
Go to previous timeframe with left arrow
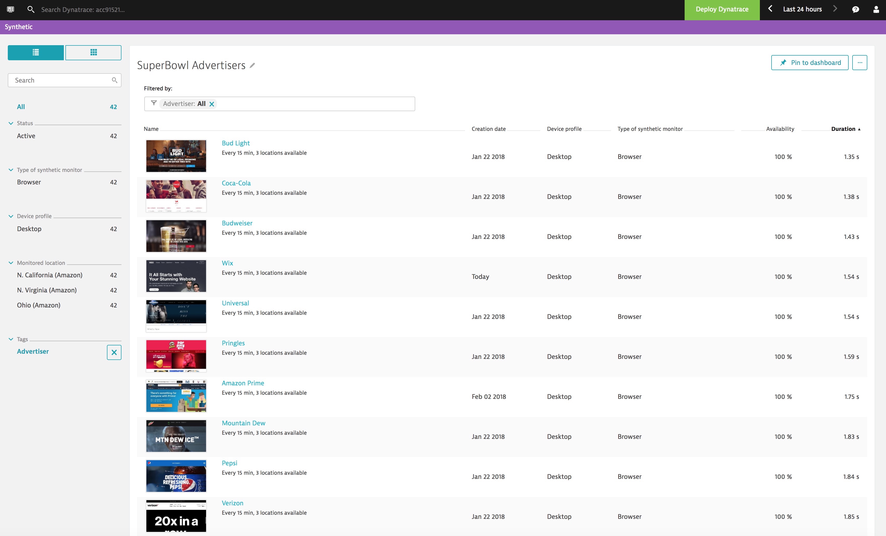coord(770,9)
